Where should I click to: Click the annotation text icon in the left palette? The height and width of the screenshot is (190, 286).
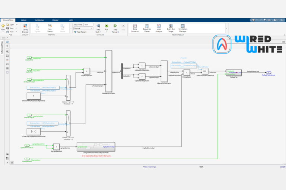pyautogui.click(x=7, y=64)
